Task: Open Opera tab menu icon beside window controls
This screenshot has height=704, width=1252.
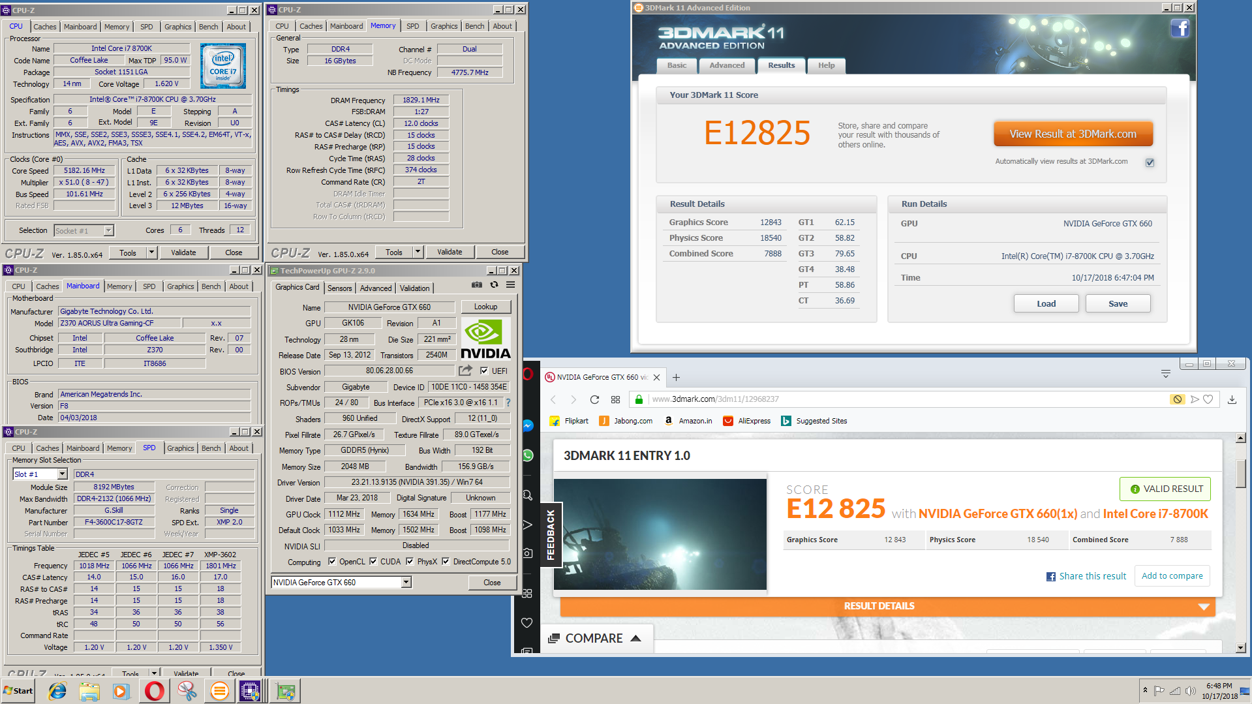Action: pos(1165,374)
